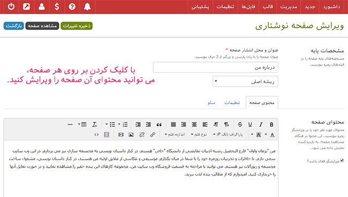This screenshot has width=348, height=197.
Task: Toggle italic formatting (I)
Action: [261, 125]
